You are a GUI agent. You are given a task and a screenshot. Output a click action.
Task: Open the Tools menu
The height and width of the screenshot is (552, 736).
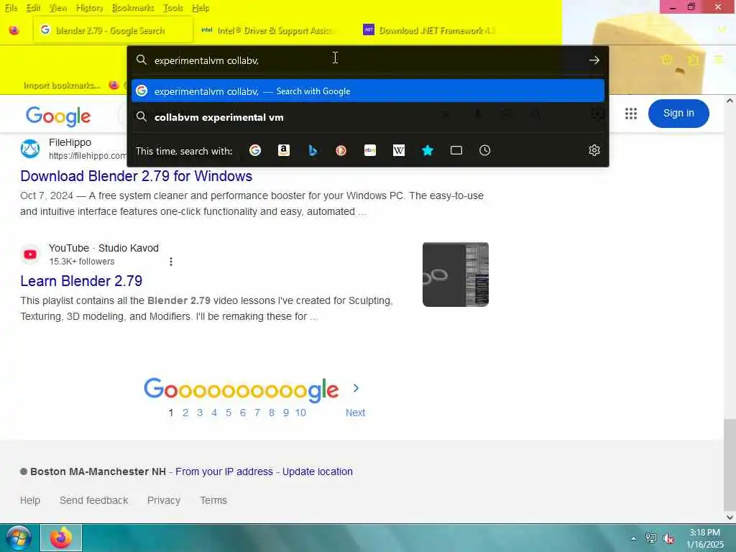pos(172,8)
